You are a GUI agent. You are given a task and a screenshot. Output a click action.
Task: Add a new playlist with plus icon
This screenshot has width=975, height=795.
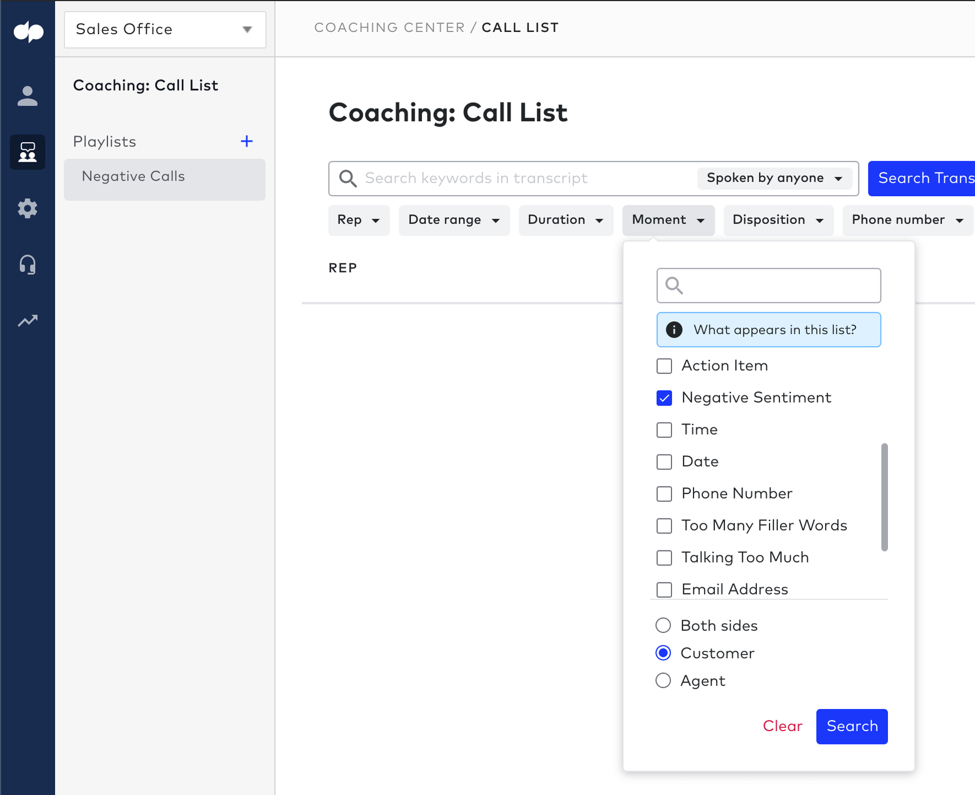click(247, 141)
